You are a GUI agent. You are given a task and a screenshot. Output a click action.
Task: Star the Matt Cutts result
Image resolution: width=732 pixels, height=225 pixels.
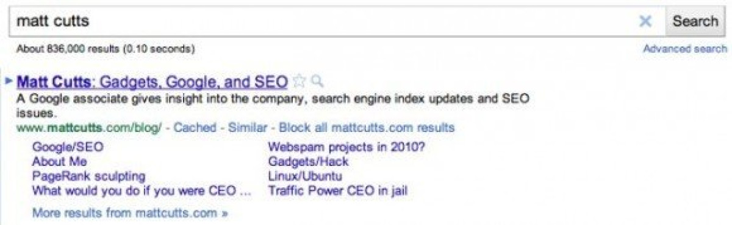[x=299, y=81]
